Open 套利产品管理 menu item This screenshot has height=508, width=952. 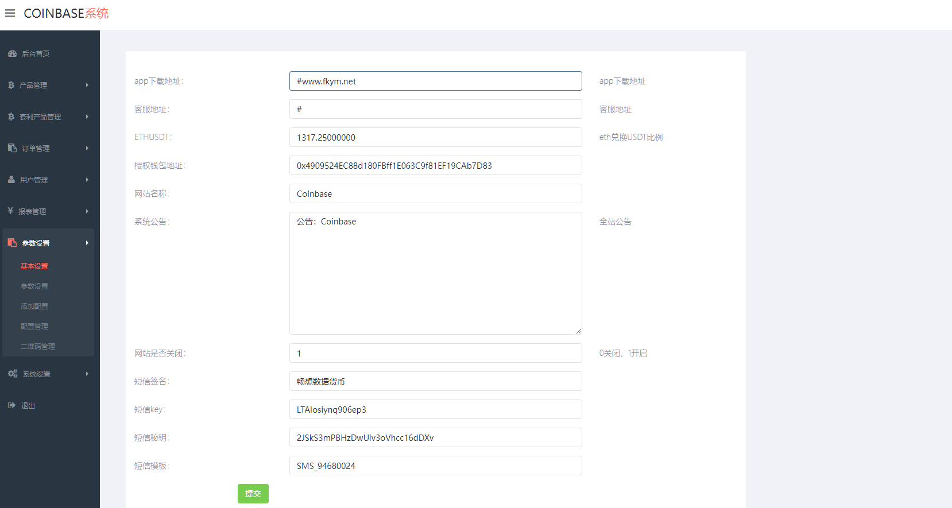(x=40, y=117)
